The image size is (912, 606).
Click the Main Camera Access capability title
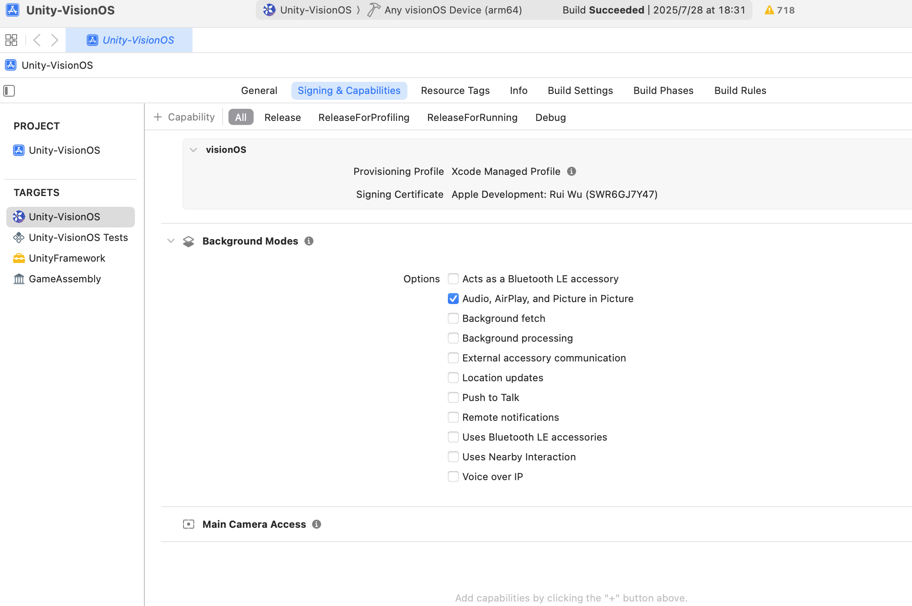point(254,524)
